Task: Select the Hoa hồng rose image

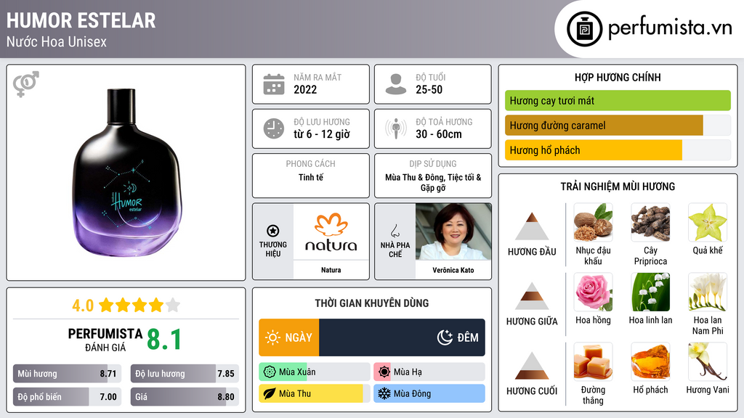Action: pyautogui.click(x=593, y=292)
